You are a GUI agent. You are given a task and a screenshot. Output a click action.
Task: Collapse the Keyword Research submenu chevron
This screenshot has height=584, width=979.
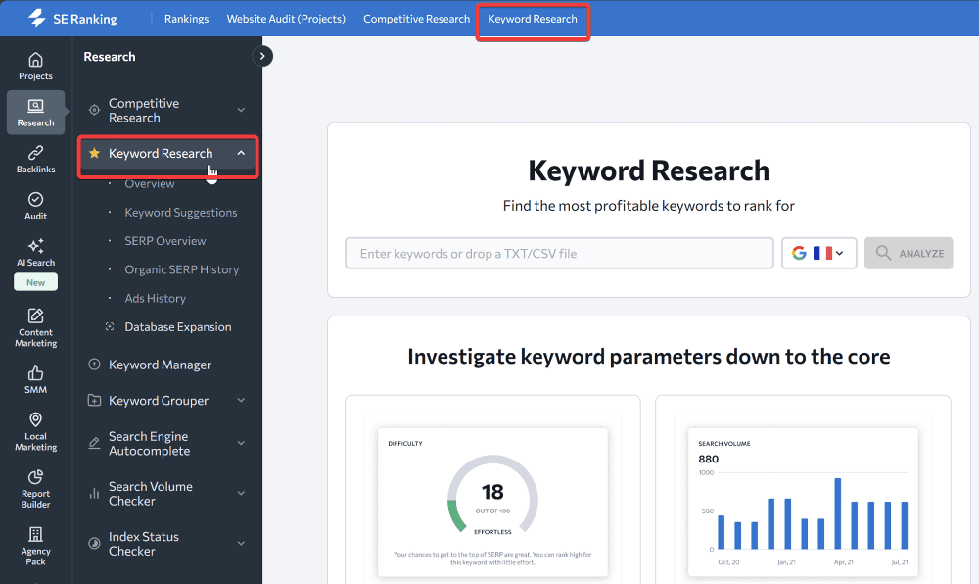241,153
